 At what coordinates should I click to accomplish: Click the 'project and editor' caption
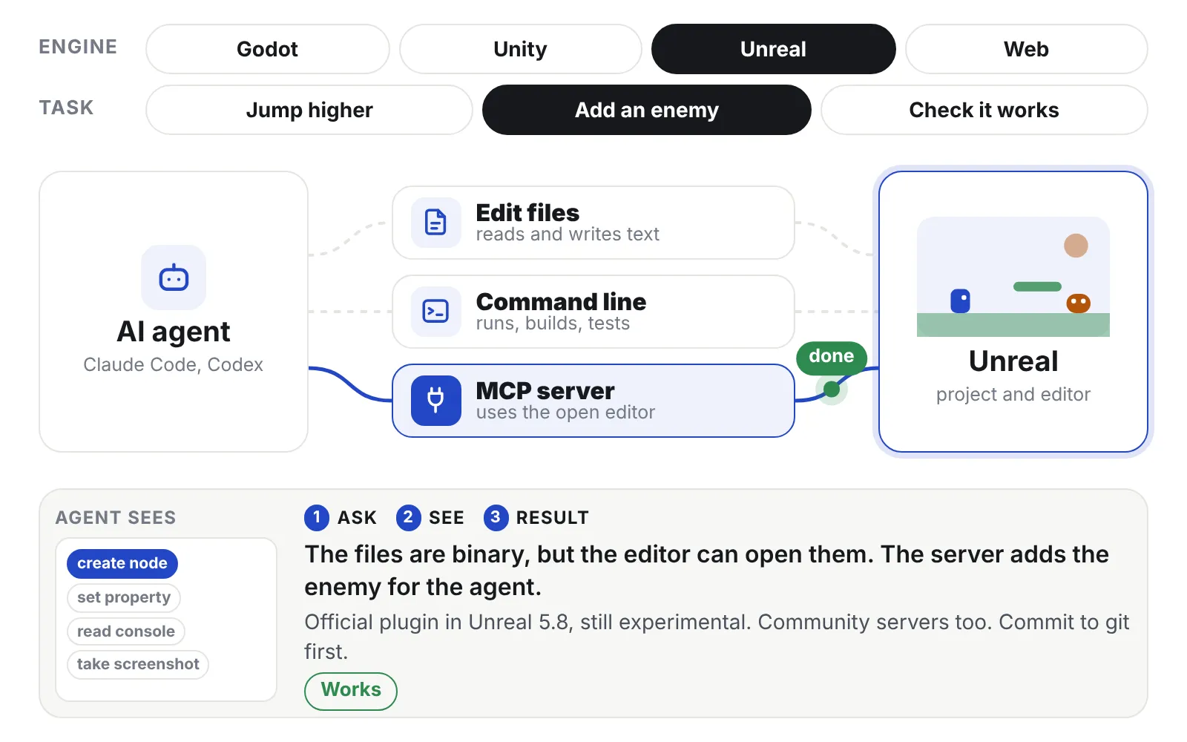tap(1013, 395)
